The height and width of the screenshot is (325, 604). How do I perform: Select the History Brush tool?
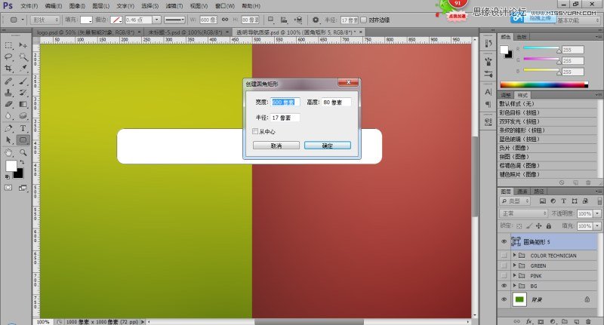coord(23,93)
